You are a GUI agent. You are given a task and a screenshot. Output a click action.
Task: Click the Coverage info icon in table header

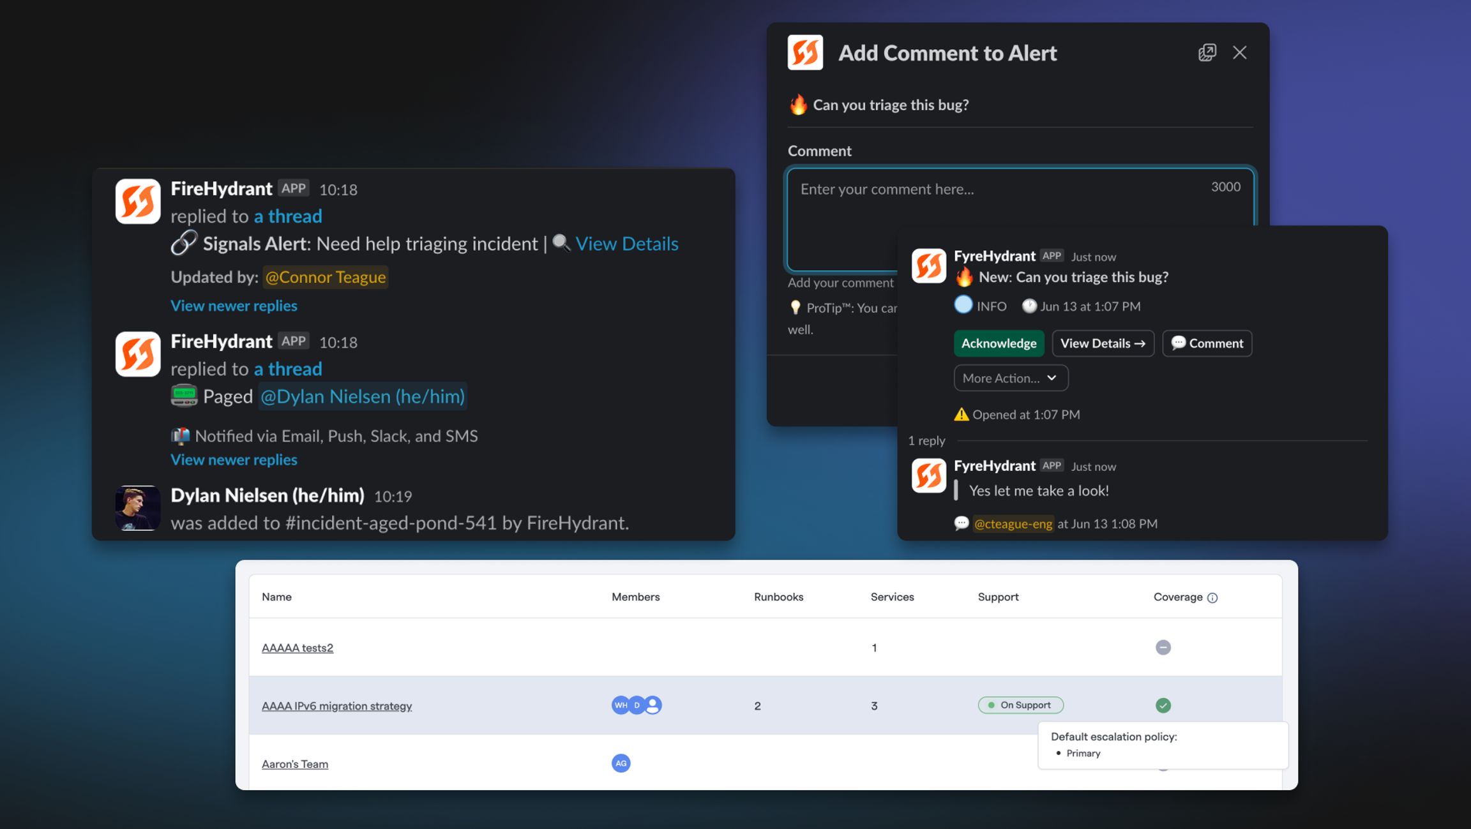click(x=1212, y=597)
